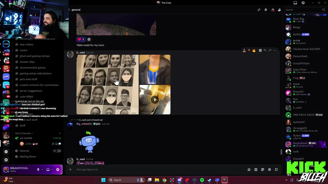Open Discord help icon

[303, 3]
